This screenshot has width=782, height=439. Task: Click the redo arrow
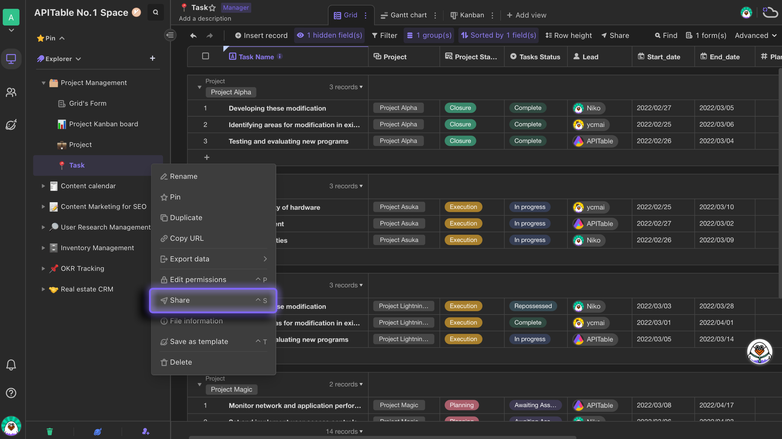click(x=210, y=36)
